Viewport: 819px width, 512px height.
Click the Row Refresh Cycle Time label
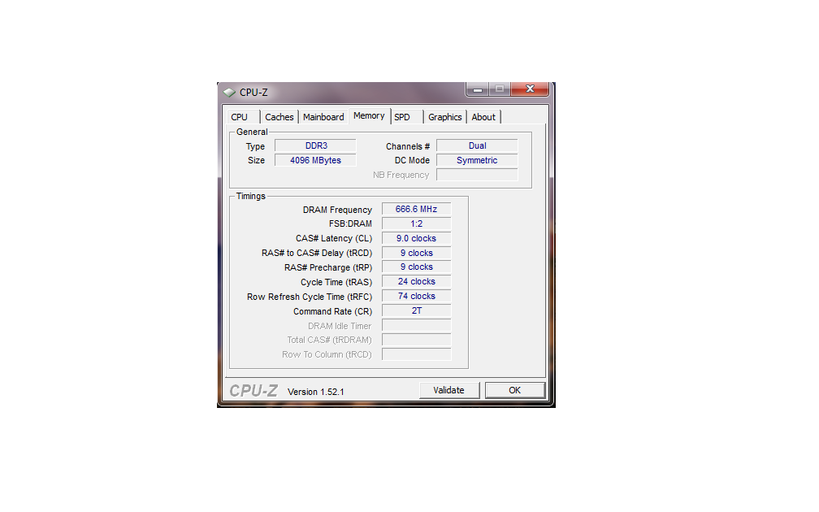point(310,297)
